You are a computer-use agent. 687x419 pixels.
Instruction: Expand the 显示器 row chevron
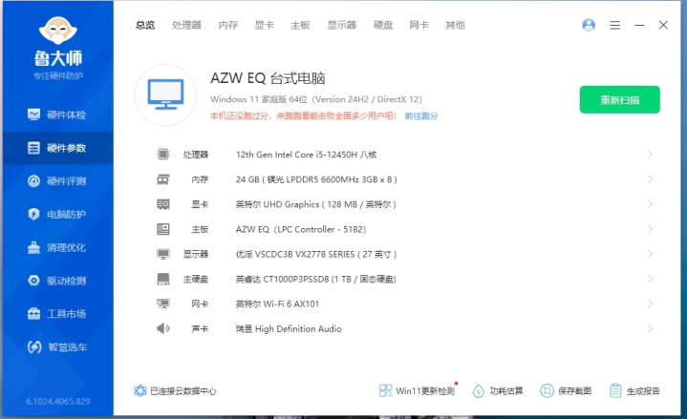click(650, 254)
